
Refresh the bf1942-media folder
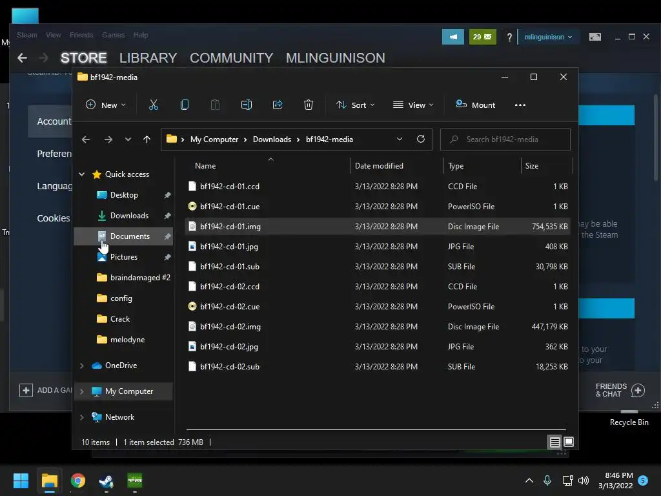tap(421, 139)
